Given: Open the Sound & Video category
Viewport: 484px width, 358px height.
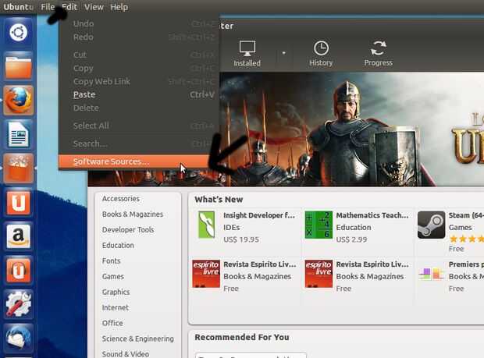Looking at the screenshot, I should coord(126,354).
